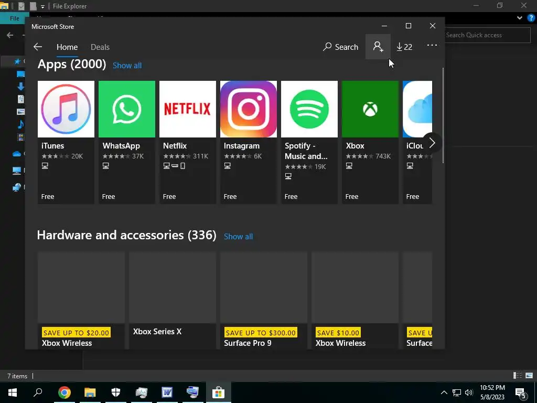
Task: Click the SAVE UP TO $20.00 badge
Action: point(76,332)
